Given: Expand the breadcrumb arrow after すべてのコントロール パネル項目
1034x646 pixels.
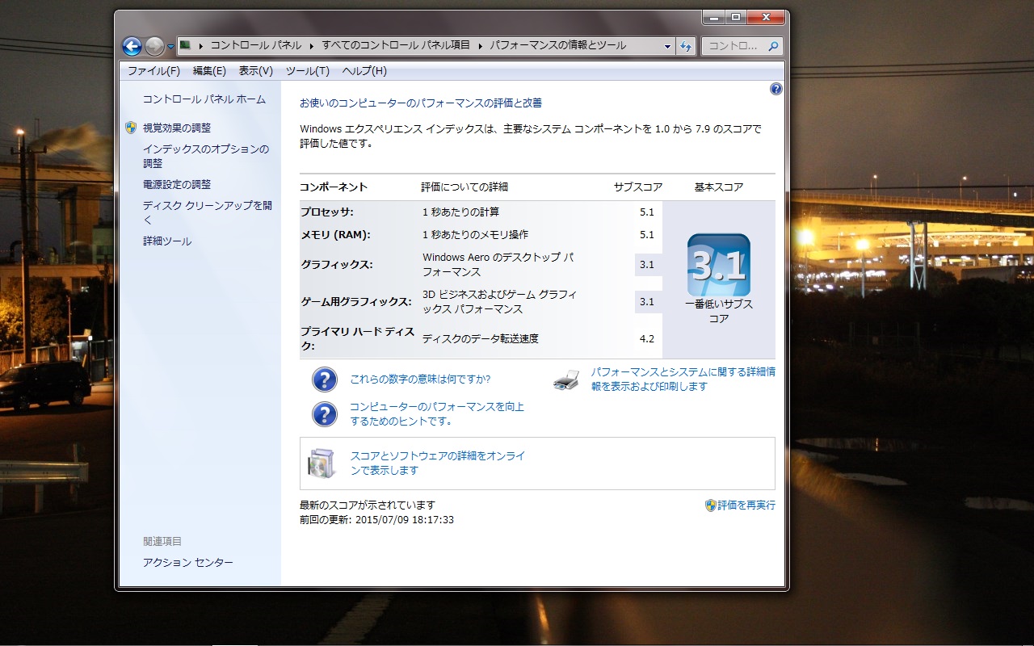Looking at the screenshot, I should [480, 46].
